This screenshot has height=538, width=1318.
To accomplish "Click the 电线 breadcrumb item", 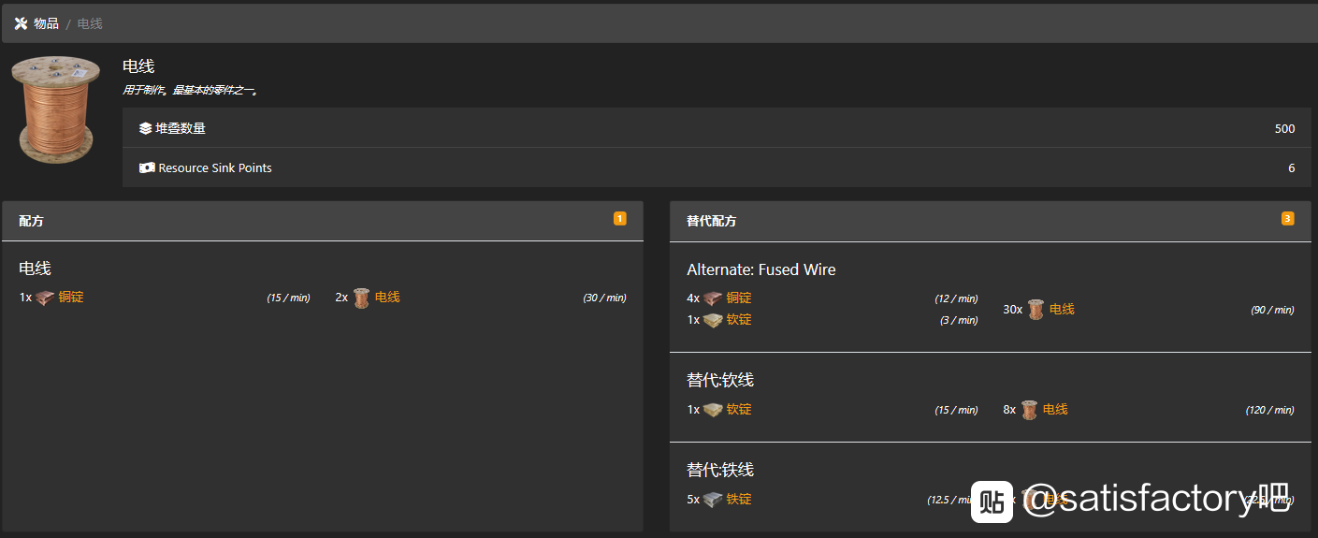I will click(x=90, y=23).
